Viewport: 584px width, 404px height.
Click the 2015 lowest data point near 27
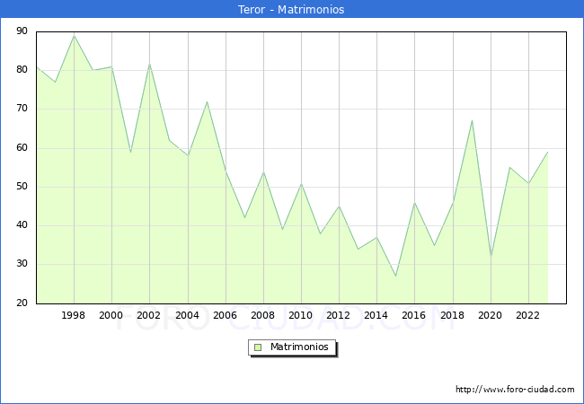[395, 276]
